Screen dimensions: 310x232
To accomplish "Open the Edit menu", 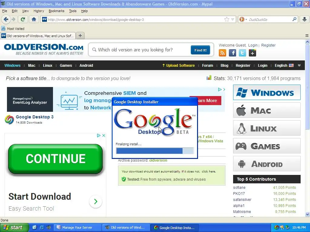I will click(15, 11).
